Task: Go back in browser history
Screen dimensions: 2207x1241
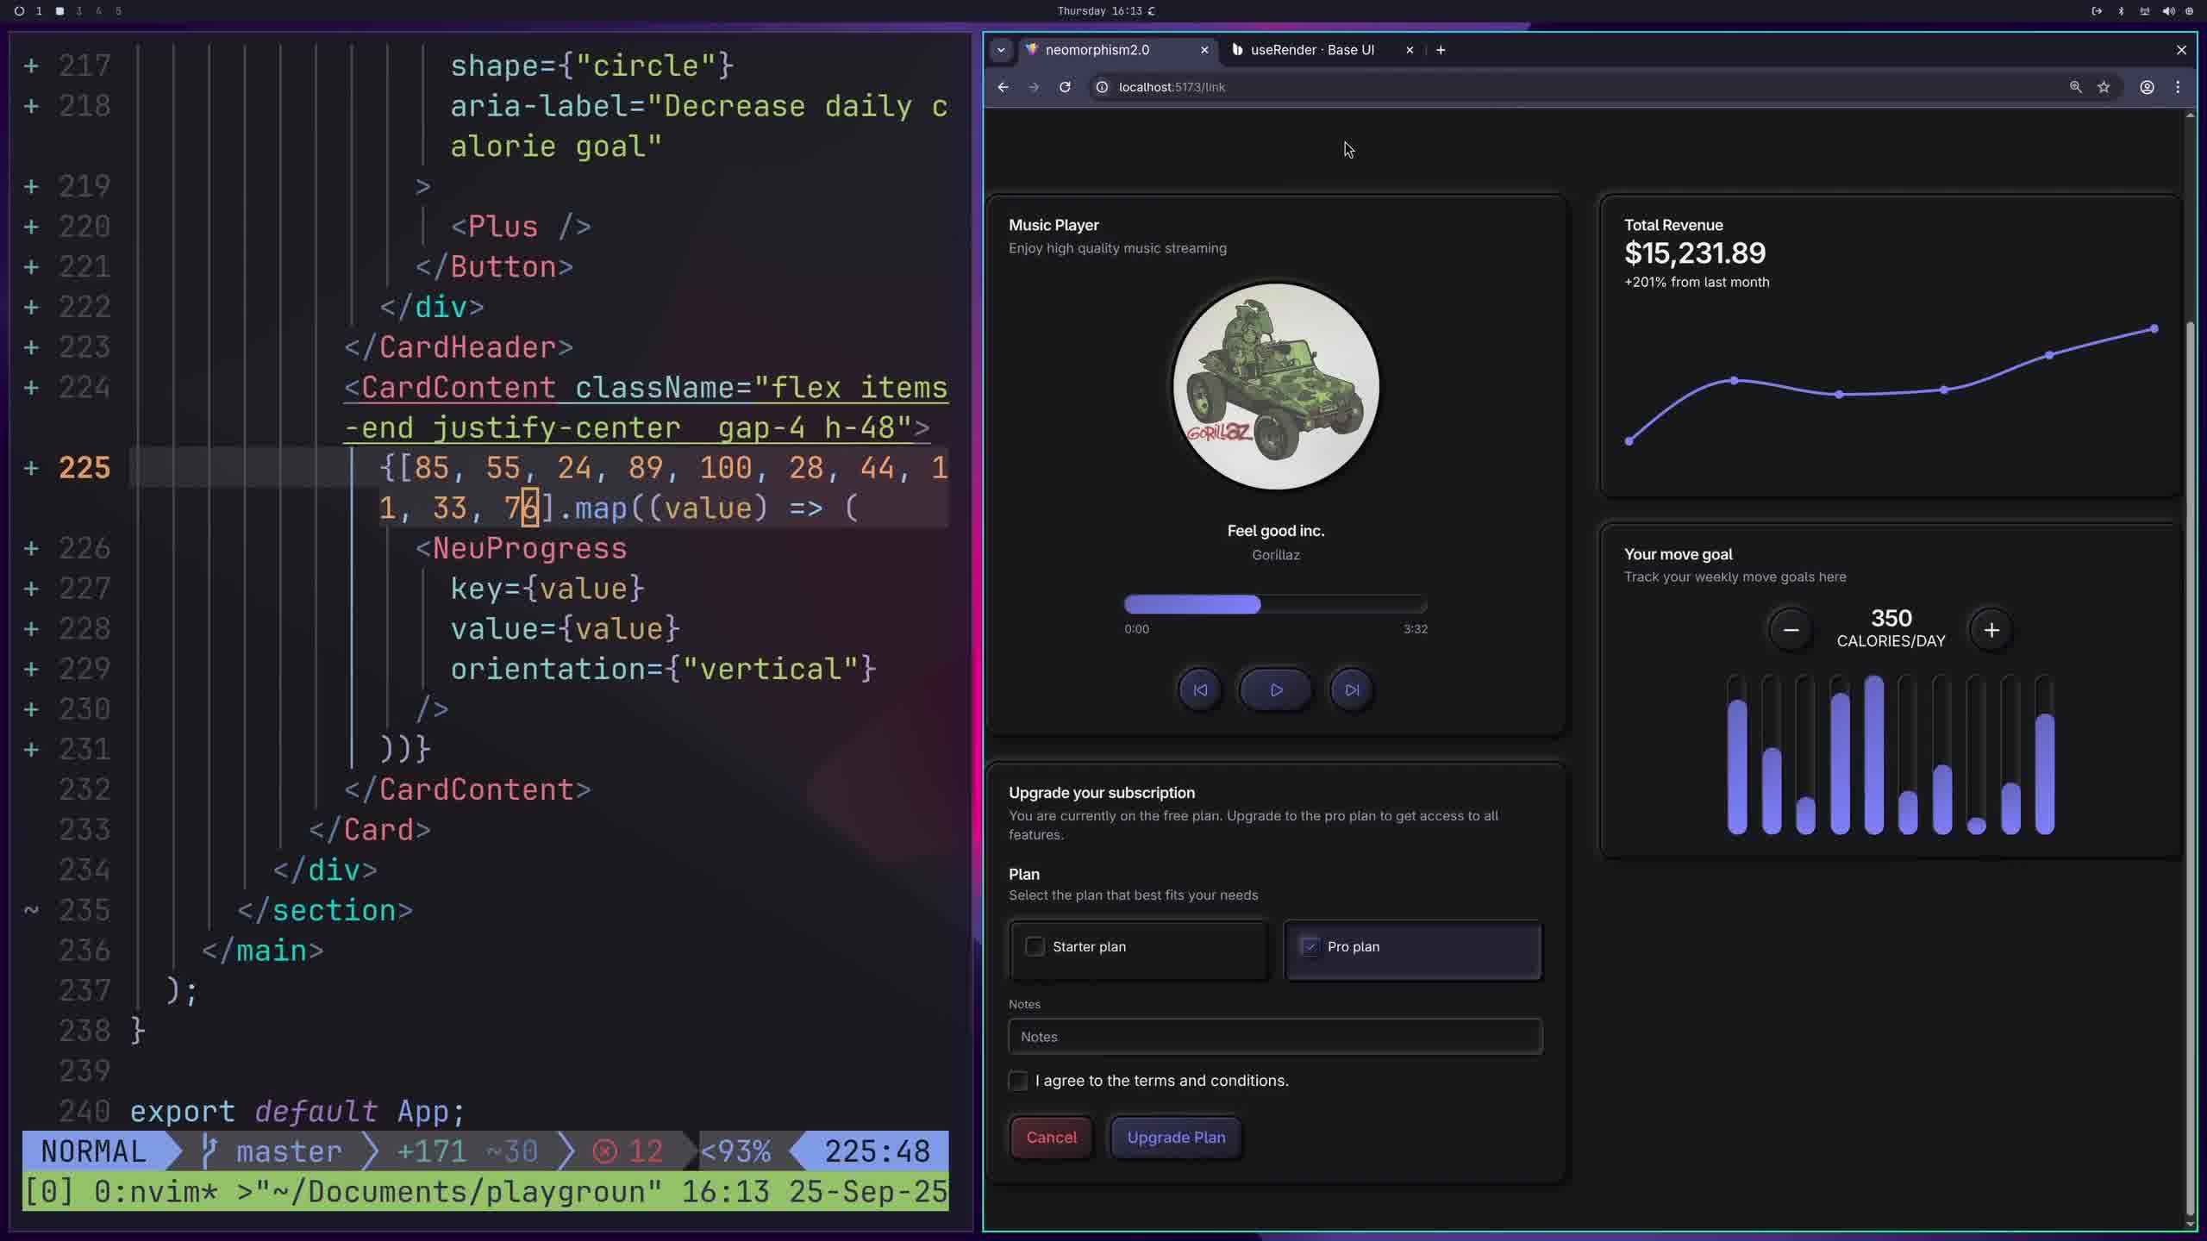Action: click(1003, 87)
